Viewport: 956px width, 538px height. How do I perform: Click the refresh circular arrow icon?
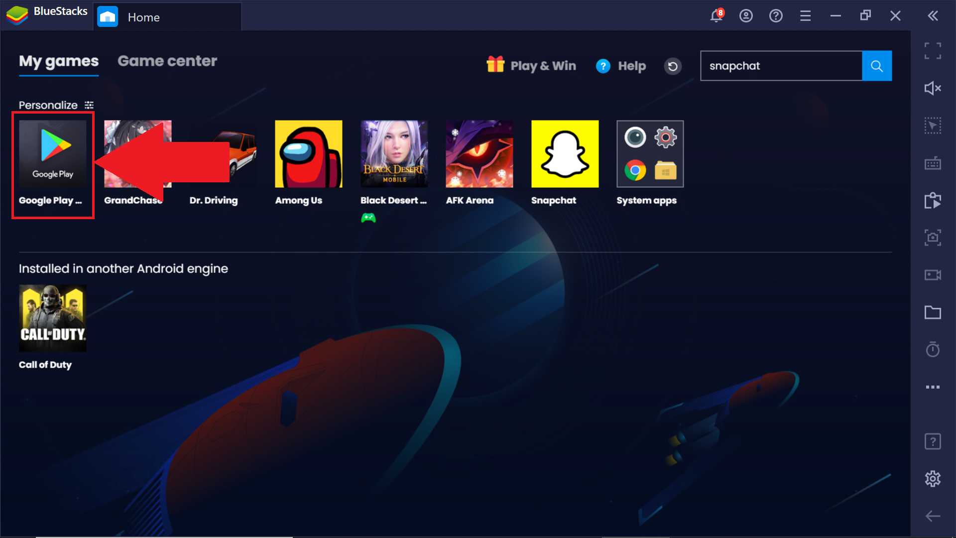tap(673, 66)
